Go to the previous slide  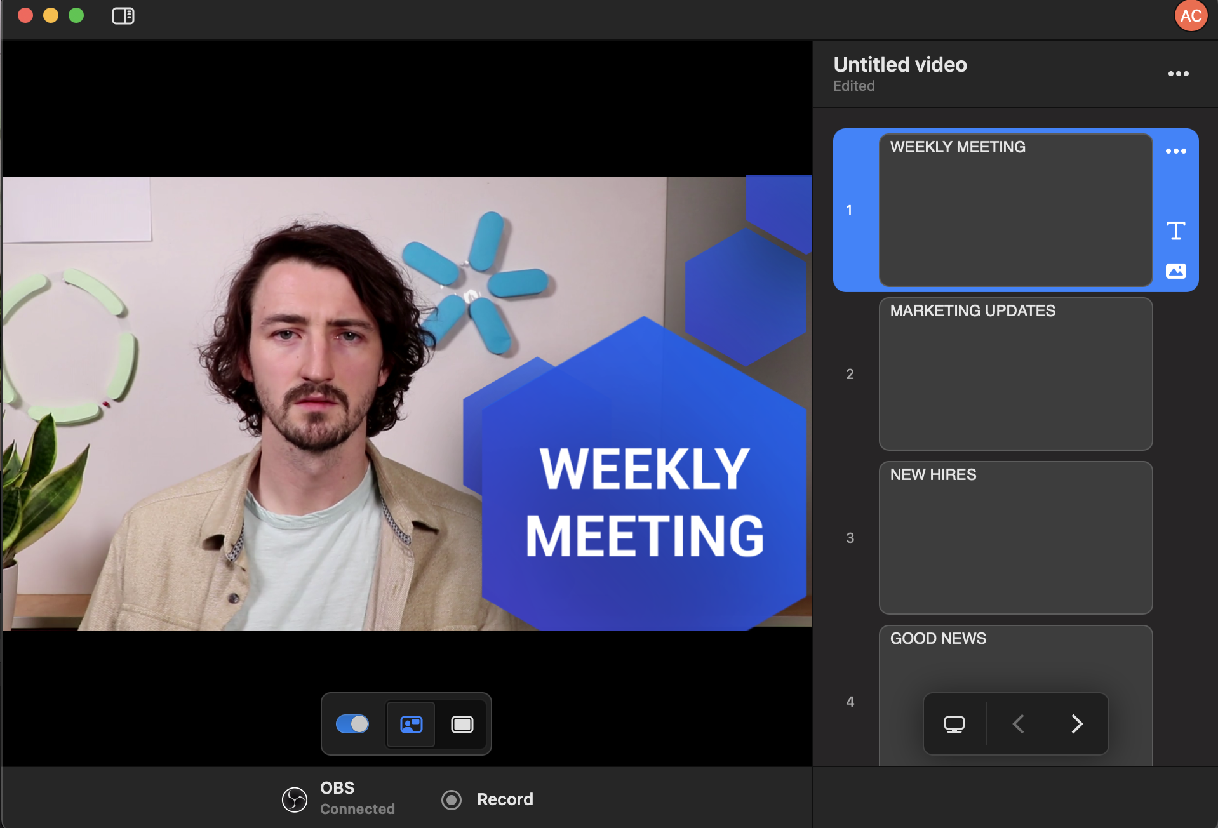point(1018,724)
